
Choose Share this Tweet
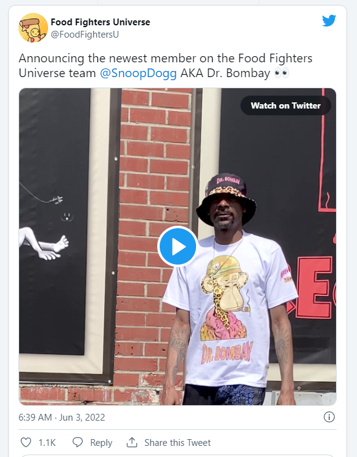click(x=178, y=443)
